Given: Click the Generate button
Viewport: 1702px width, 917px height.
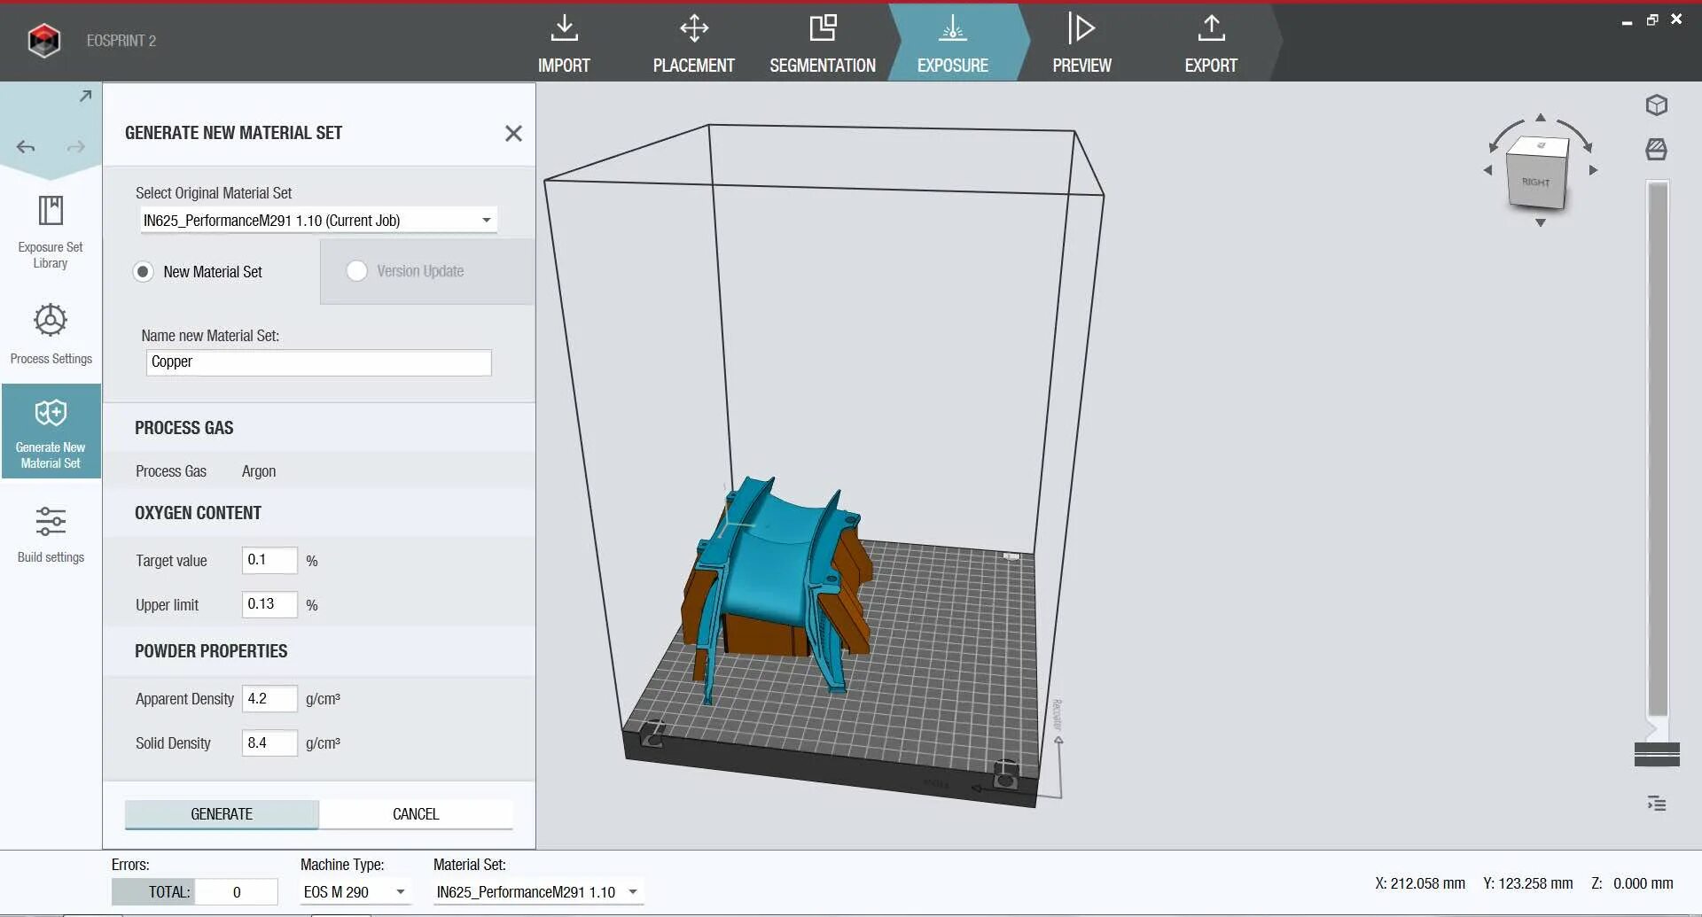Looking at the screenshot, I should 222,814.
